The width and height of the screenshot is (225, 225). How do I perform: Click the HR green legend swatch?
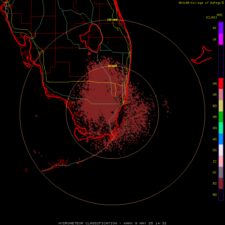pos(221,117)
